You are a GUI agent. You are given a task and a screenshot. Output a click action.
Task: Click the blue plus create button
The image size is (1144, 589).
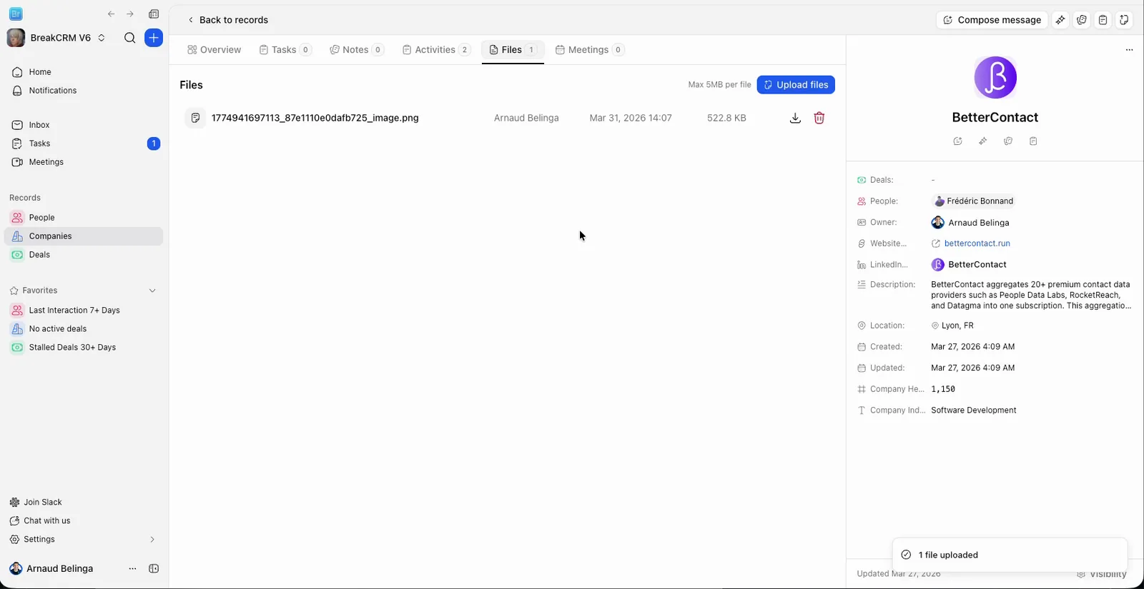point(154,38)
